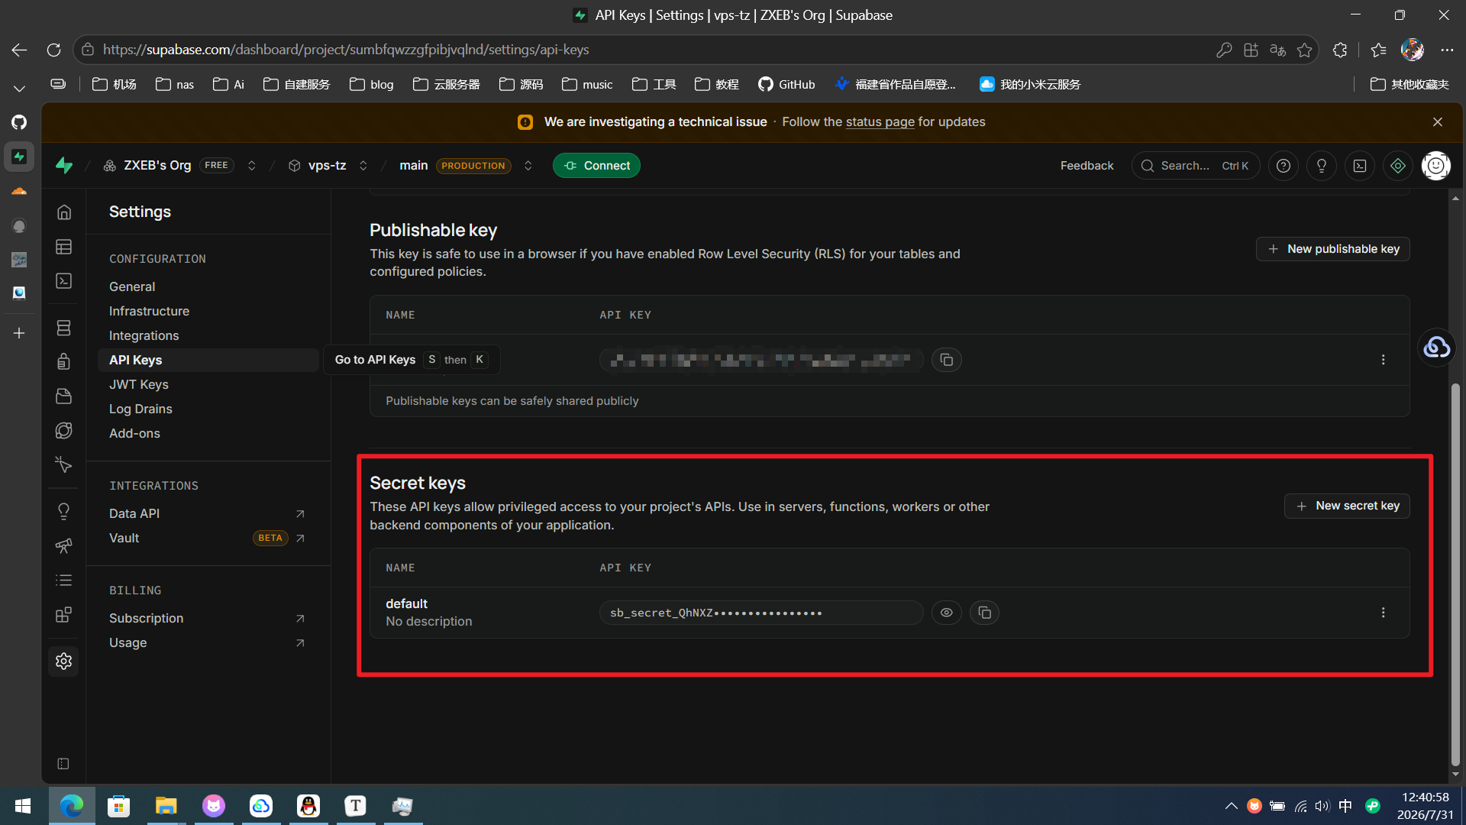Click the page vertical scrollbar
Viewport: 1466px width, 825px height.
[1455, 573]
